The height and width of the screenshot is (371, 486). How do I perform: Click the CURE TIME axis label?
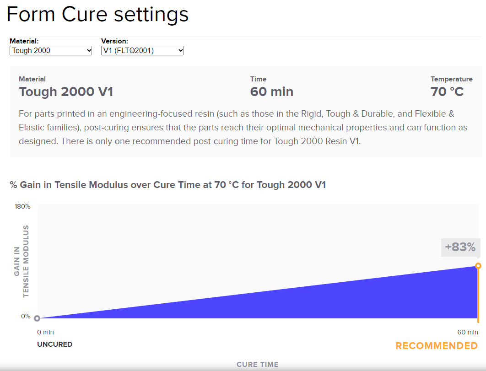pyautogui.click(x=257, y=365)
